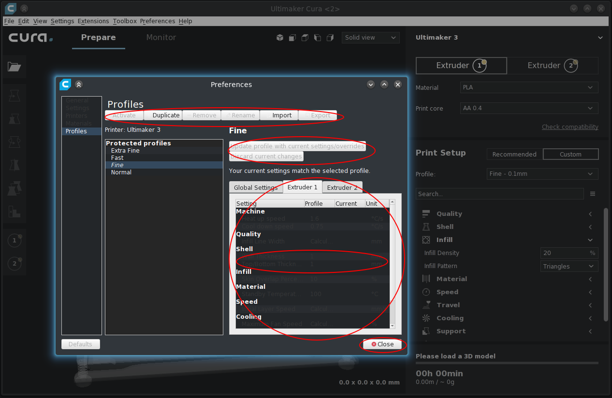Click the Quality category icon
612x398 pixels.
(x=426, y=213)
